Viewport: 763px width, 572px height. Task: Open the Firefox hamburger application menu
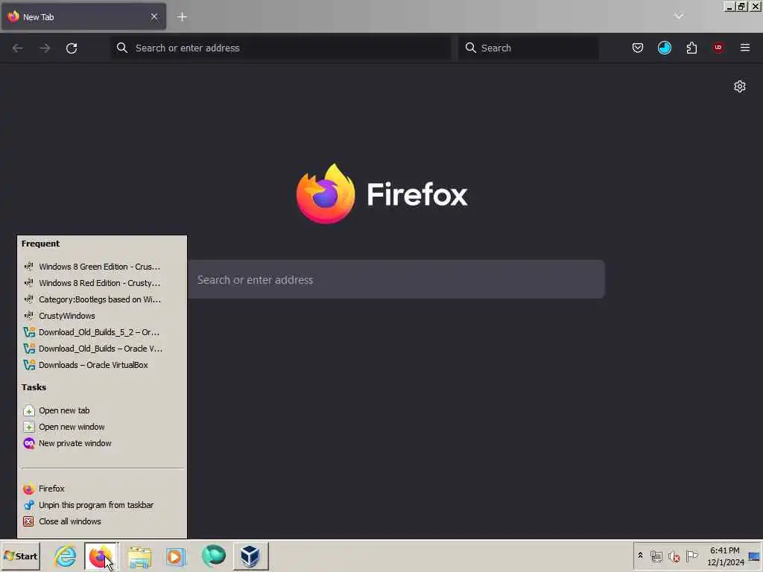click(x=745, y=48)
